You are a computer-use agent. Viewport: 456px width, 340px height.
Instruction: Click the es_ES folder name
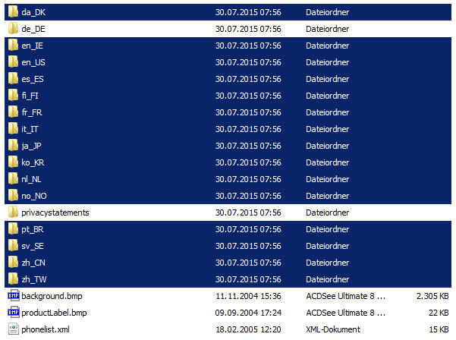(33, 79)
